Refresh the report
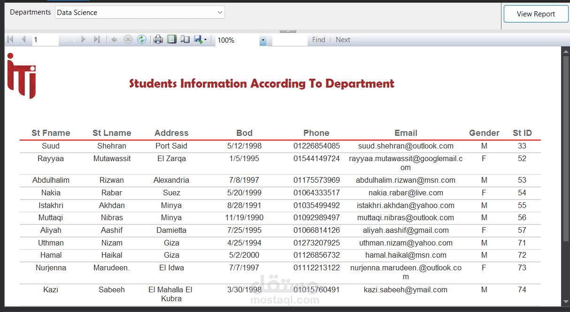The width and height of the screenshot is (570, 312). 142,39
